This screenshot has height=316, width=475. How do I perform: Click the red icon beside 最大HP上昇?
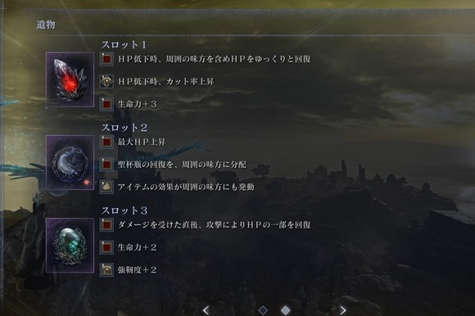tap(106, 142)
